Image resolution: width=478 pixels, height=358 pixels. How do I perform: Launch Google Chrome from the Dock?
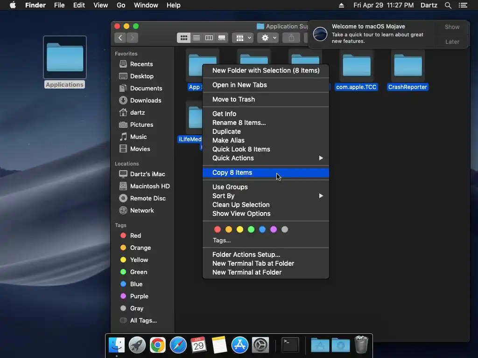pyautogui.click(x=158, y=345)
